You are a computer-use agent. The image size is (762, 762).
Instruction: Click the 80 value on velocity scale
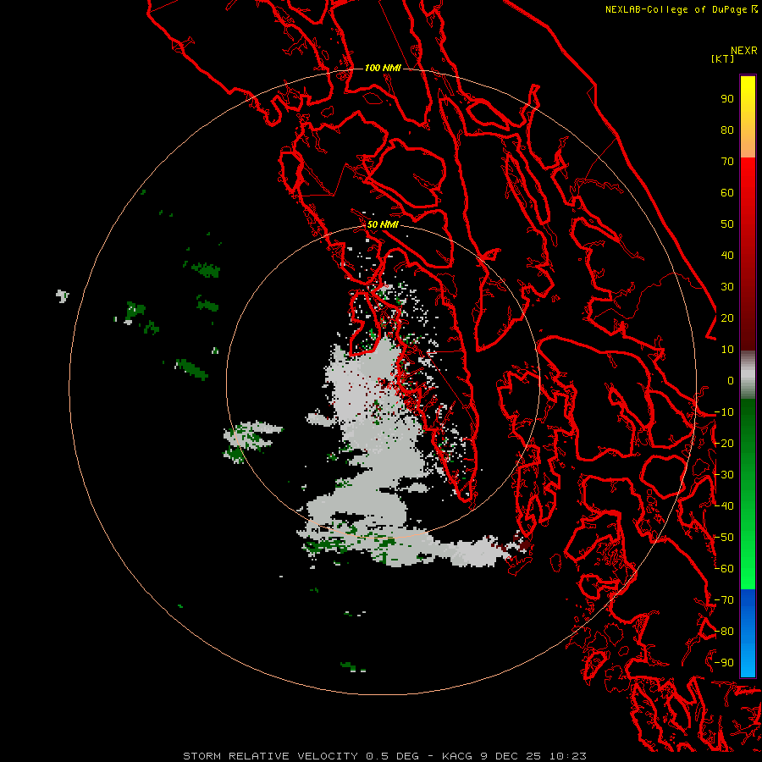pyautogui.click(x=727, y=130)
